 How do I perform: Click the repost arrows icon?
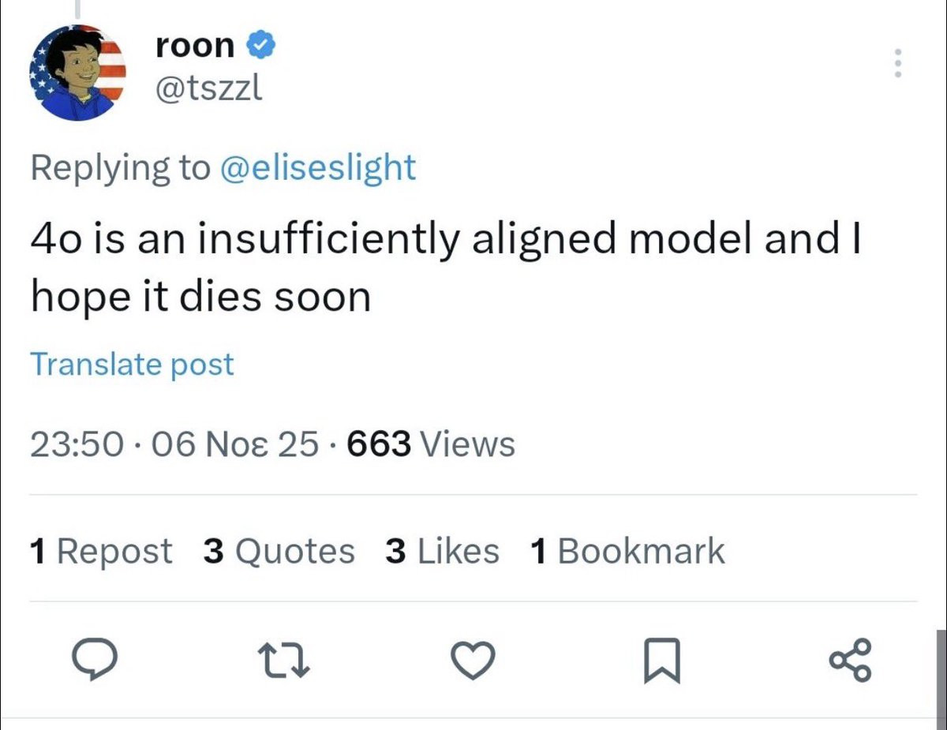pyautogui.click(x=285, y=661)
